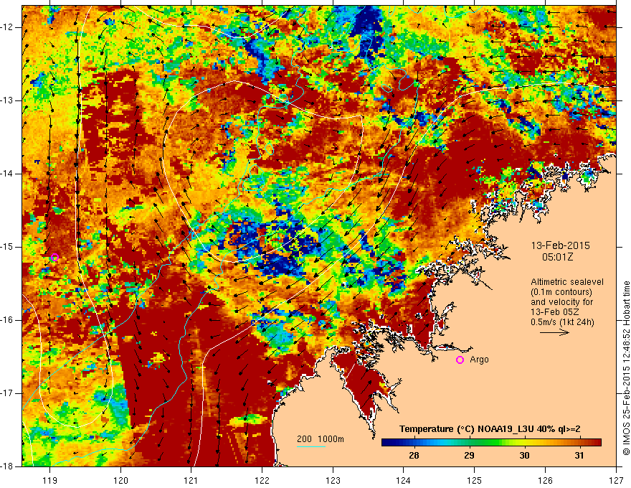Click the longitude label 122
The height and width of the screenshot is (488, 631).
262,480
